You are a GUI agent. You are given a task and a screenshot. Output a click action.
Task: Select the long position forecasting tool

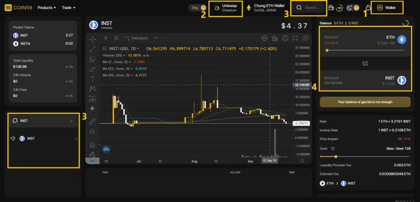point(92,99)
